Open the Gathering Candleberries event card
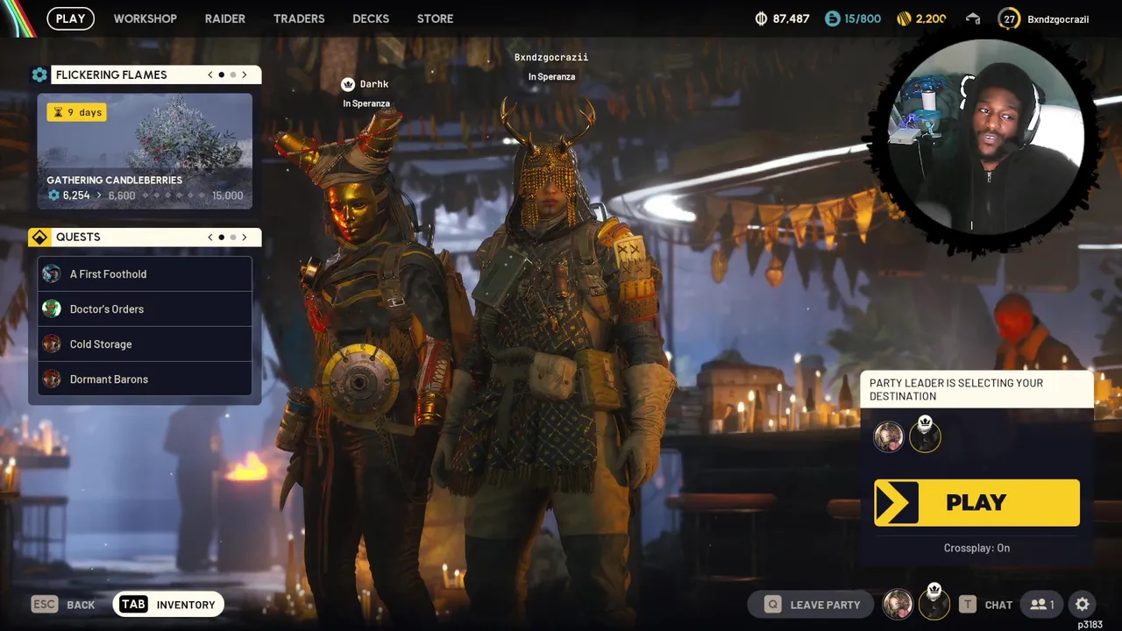 tap(145, 151)
